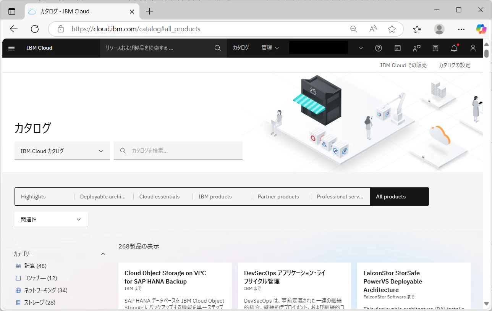Click the カタログ link in the header
Screen dimensions: 492x311
[241, 48]
